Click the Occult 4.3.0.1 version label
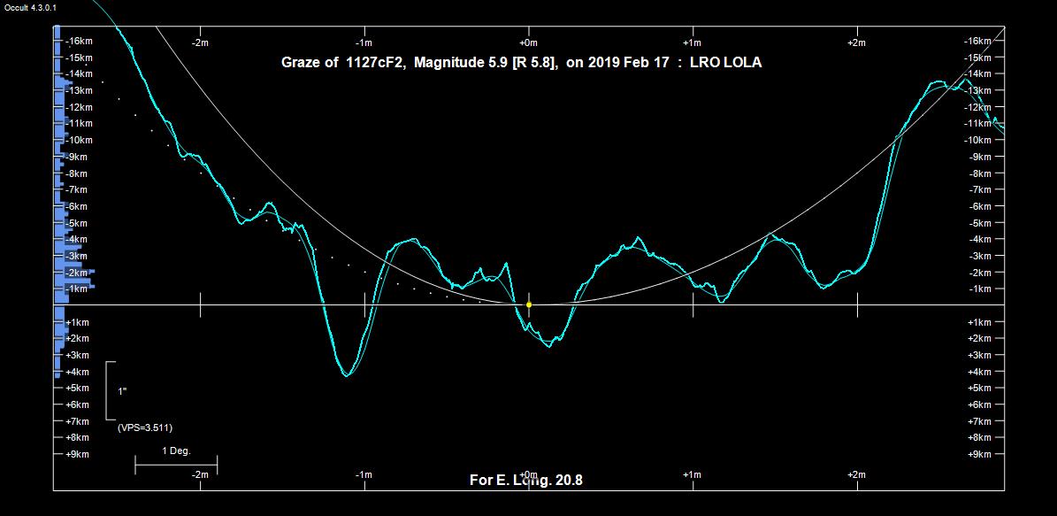This screenshot has width=1057, height=516. (30, 7)
